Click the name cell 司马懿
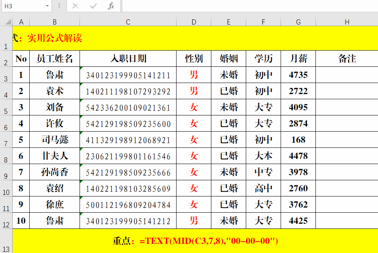The height and width of the screenshot is (253, 378). (55, 140)
